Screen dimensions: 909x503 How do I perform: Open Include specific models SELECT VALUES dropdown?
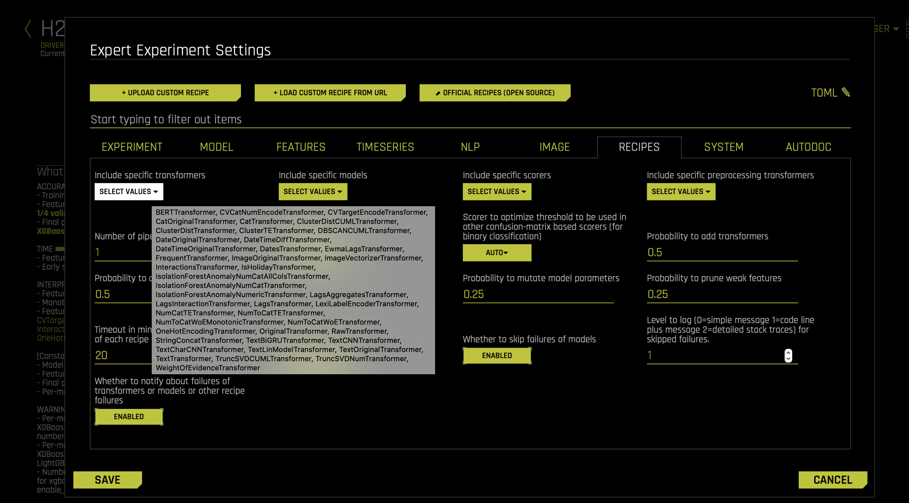click(313, 192)
